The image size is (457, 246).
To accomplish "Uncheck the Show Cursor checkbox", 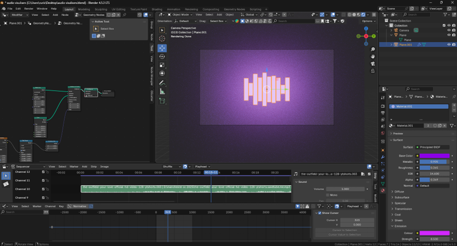I will coord(318,213).
